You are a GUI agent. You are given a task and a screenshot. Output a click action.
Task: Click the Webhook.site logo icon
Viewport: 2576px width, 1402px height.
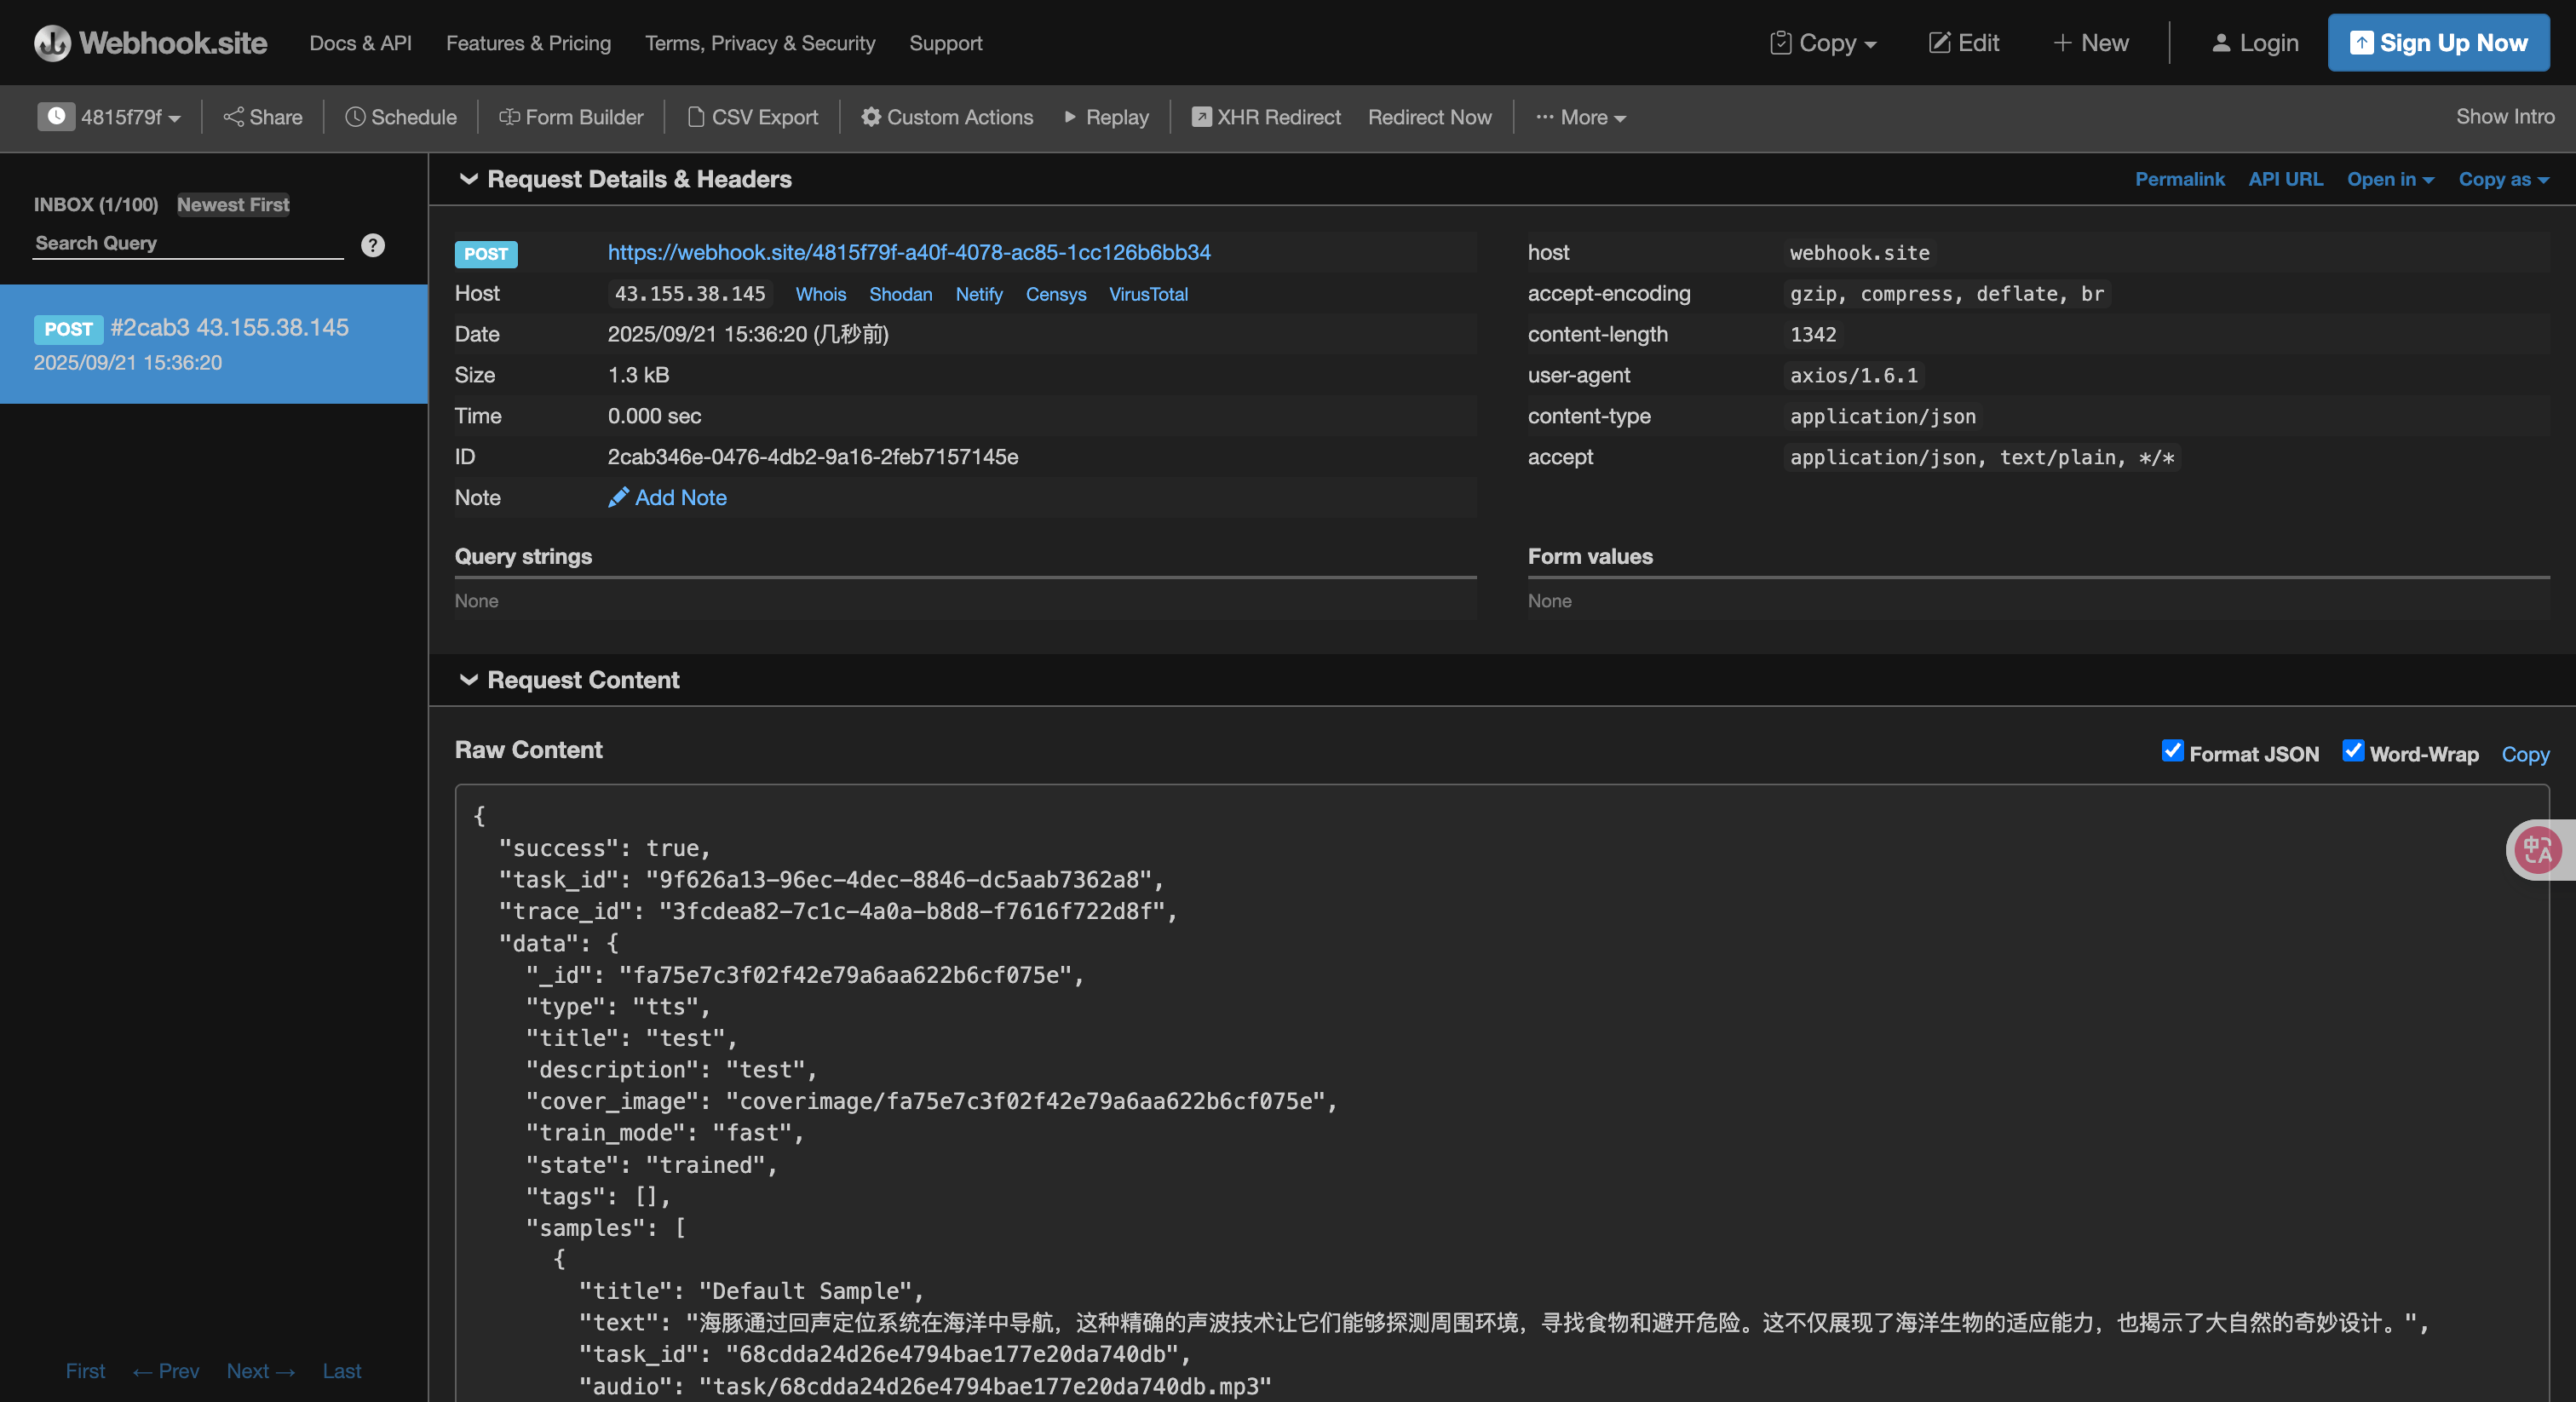click(52, 43)
